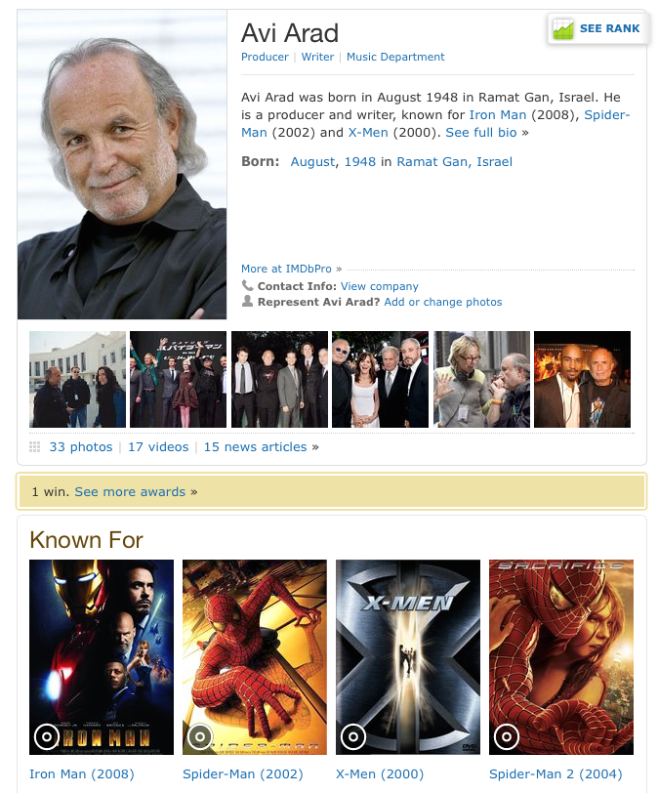The image size is (658, 793).
Task: Select the Music Department category link
Action: pos(395,57)
